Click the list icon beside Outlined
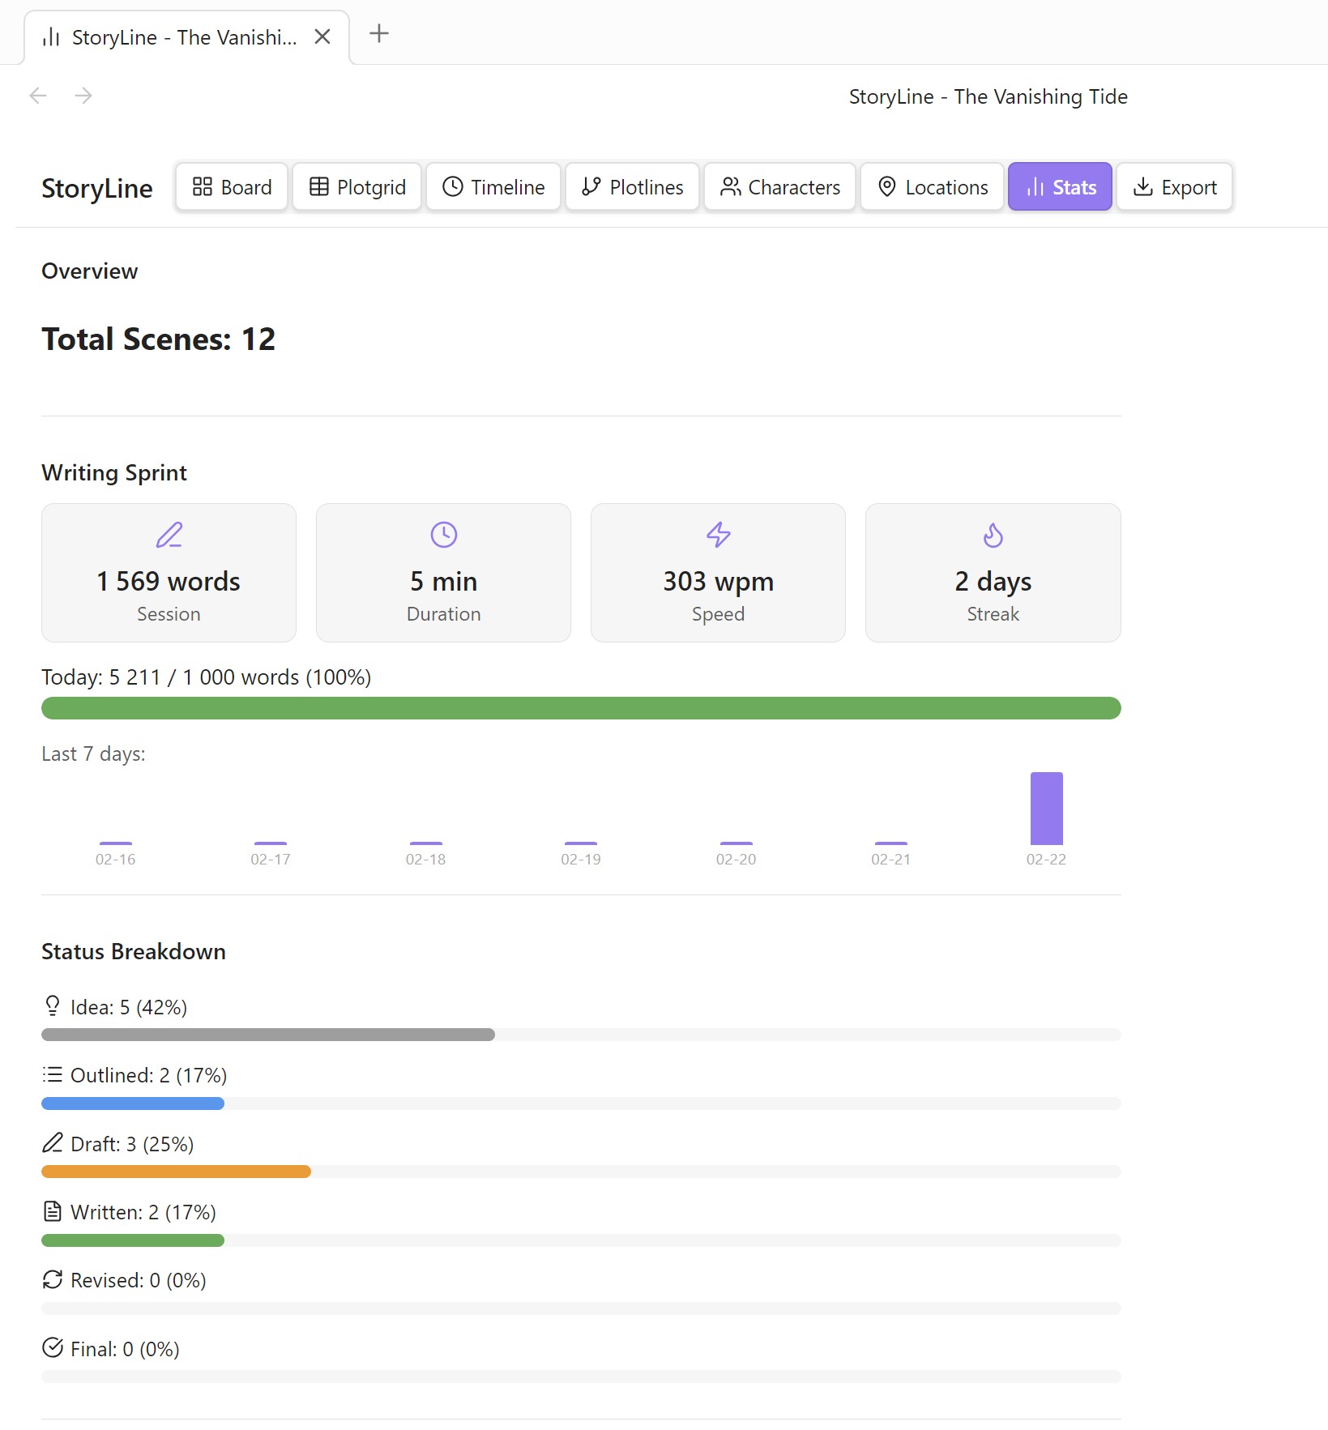Screen dimensions: 1328x1430 53,1074
